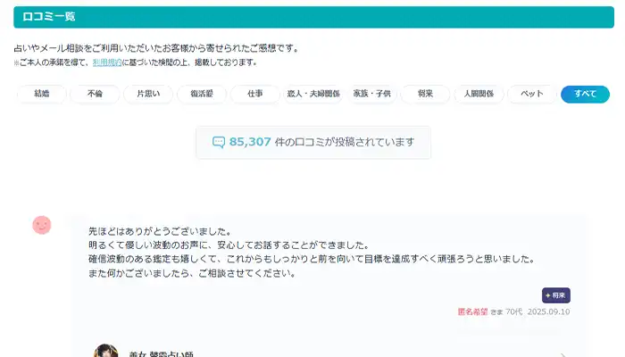This screenshot has height=357, width=625.
Task: Show reviews tagged 仕事
Action: 255,94
